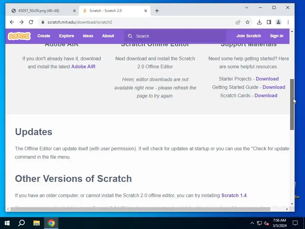Click the taskbar clock showing 7:56 AM
305x229 pixels.
[279, 223]
